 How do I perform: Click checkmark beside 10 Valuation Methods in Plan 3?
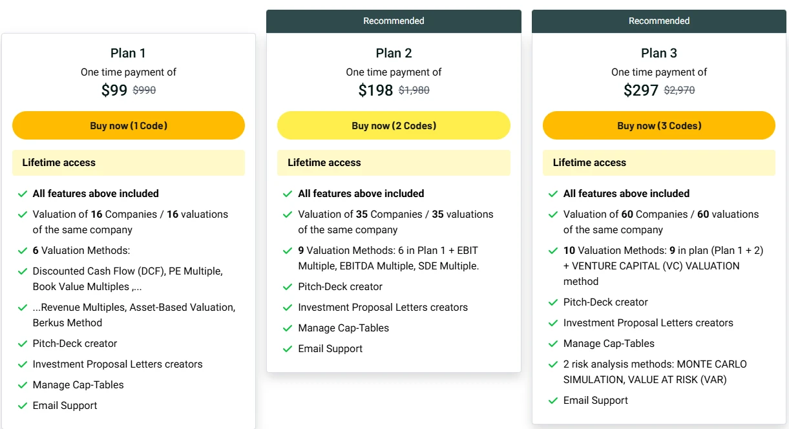pyautogui.click(x=552, y=251)
